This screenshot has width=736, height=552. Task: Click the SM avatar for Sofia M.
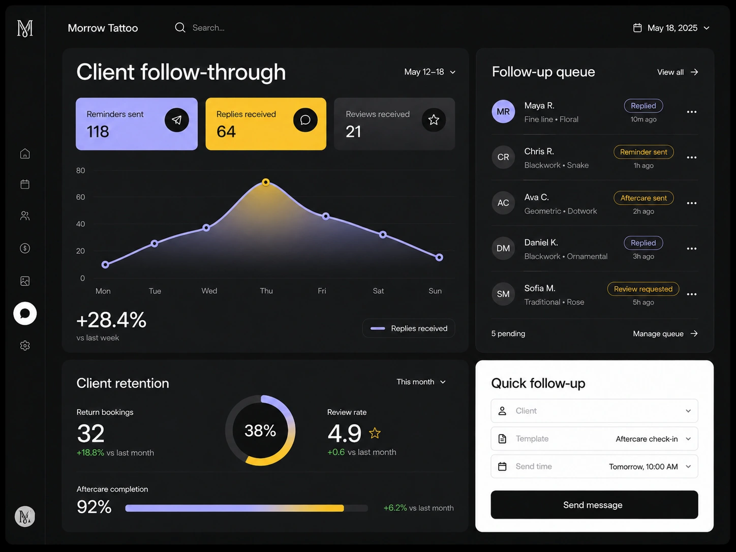(503, 294)
